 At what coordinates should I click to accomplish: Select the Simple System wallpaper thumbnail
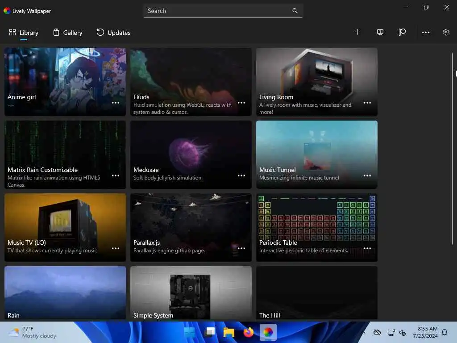coord(191,293)
